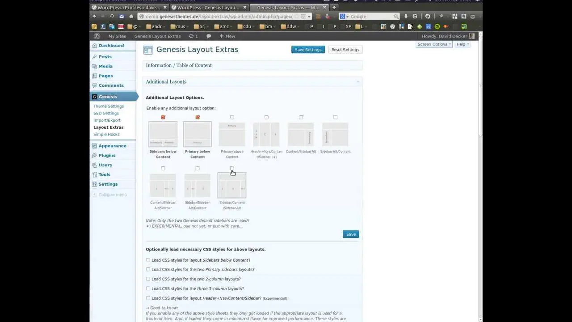The height and width of the screenshot is (322, 572).
Task: Click Howdy, David Decker link
Action: pyautogui.click(x=445, y=36)
